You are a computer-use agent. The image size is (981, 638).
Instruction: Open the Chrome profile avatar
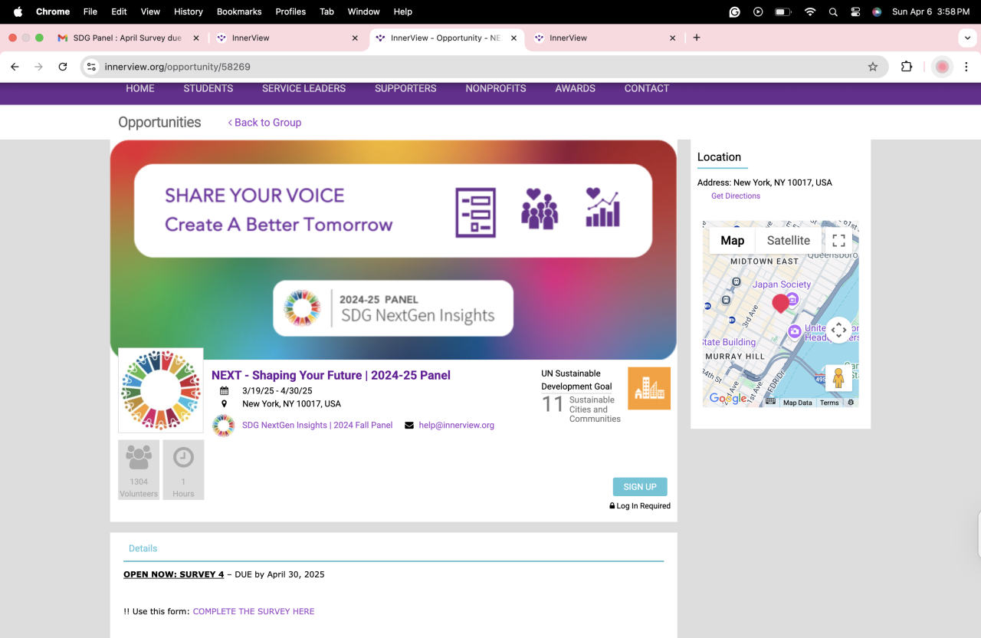pyautogui.click(x=942, y=67)
